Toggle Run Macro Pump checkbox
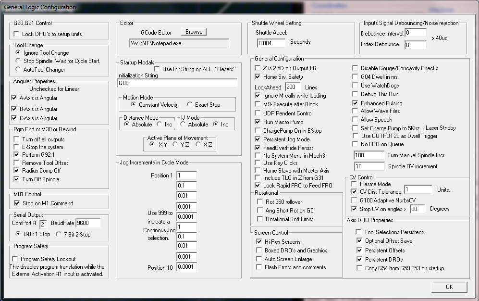Image resolution: width=479 pixels, height=301 pixels. (x=258, y=122)
